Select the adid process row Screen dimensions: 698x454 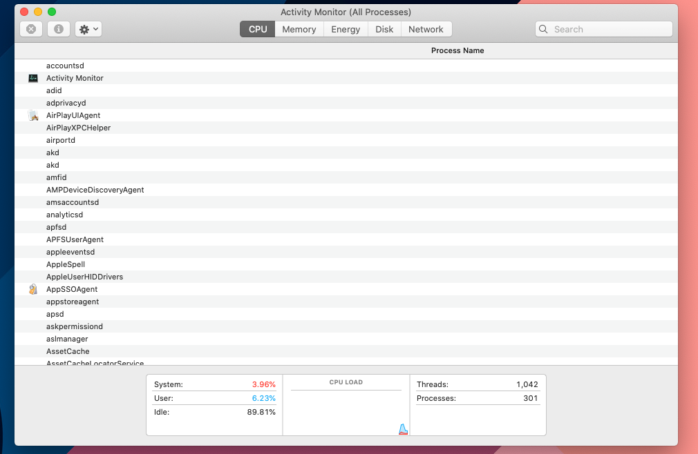[x=346, y=90]
